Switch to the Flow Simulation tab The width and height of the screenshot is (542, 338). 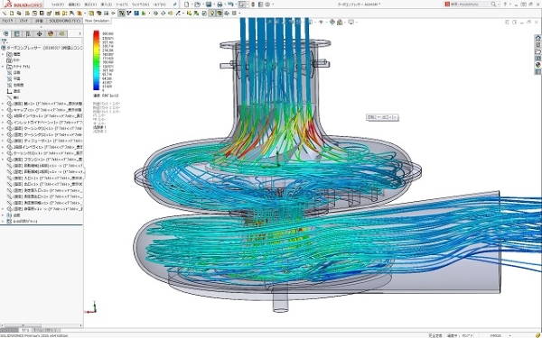point(97,21)
